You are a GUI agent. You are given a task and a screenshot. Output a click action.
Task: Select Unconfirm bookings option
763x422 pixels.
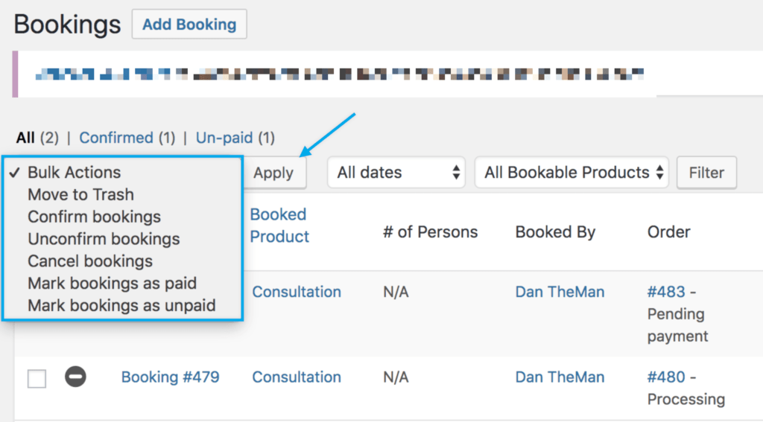tap(104, 240)
